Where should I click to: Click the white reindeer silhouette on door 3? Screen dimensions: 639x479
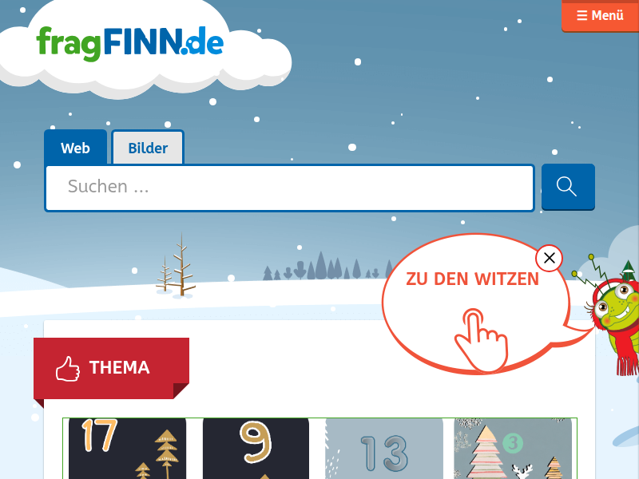[x=522, y=471]
